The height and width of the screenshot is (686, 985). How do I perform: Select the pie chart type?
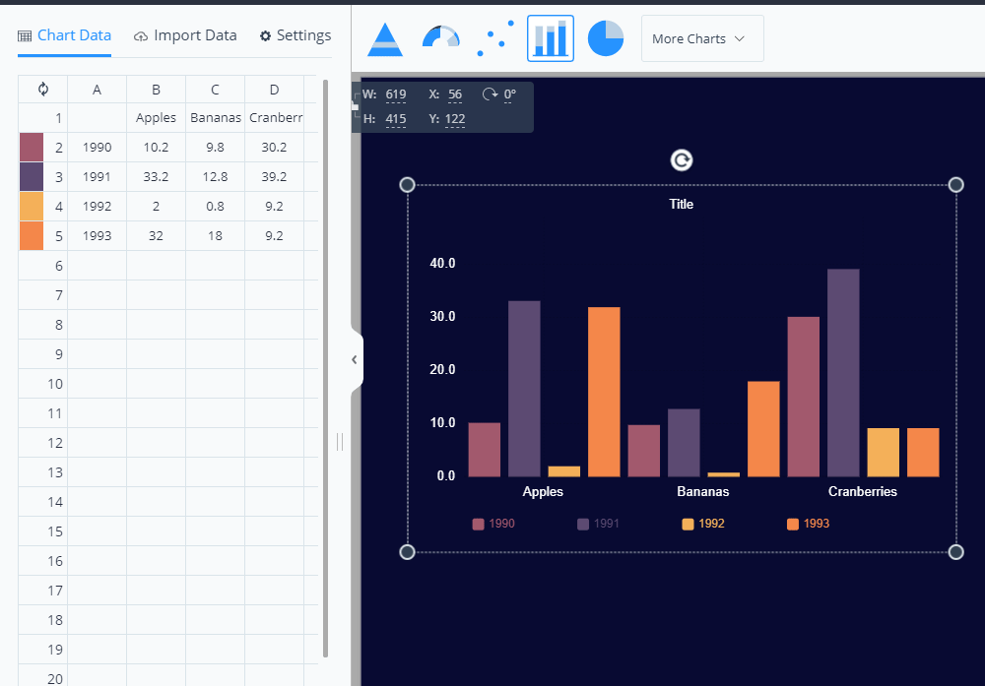click(606, 38)
